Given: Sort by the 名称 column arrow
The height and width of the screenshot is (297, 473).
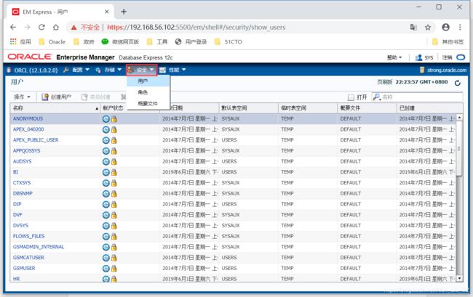Looking at the screenshot, I should (x=97, y=109).
